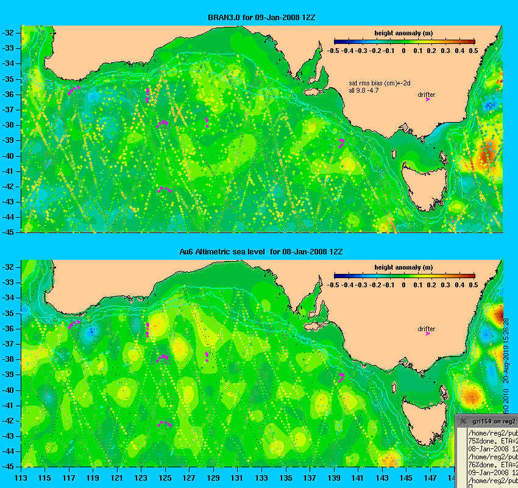Click longitude label 125 on the bottom axis

[x=165, y=478]
